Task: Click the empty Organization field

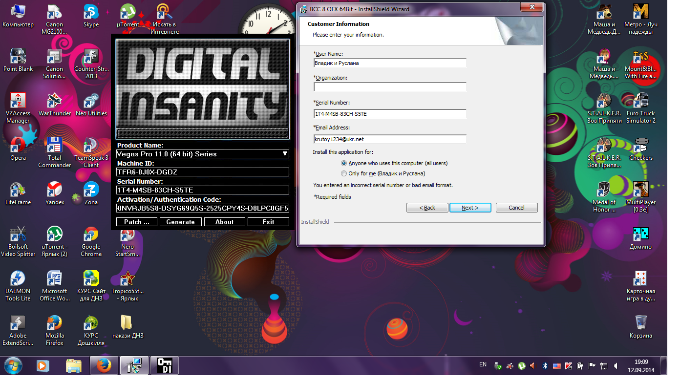Action: [x=390, y=87]
